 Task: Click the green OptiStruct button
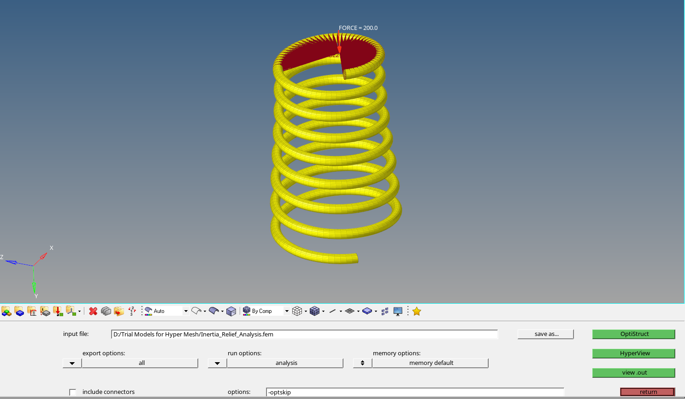click(x=633, y=334)
